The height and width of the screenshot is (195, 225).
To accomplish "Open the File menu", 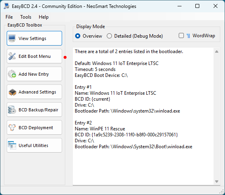I will pyautogui.click(x=9, y=17).
